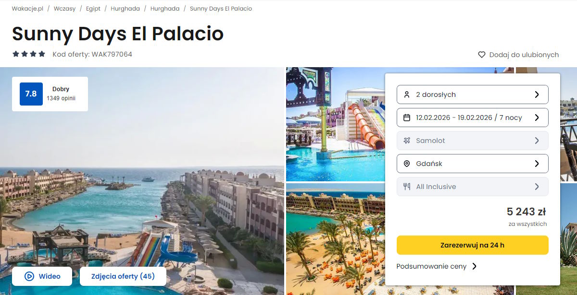Open Zdjęcia oferty (45) gallery
The width and height of the screenshot is (577, 295).
click(x=123, y=276)
